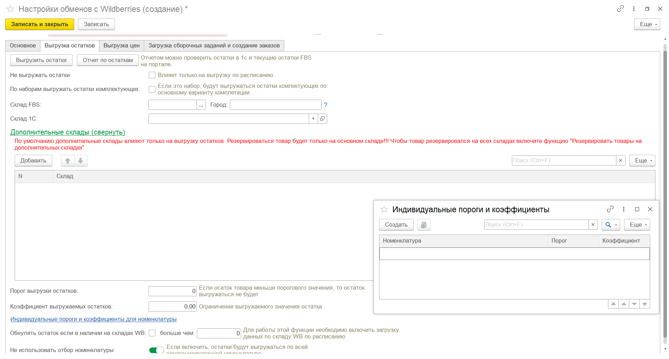Copy link in Индивидуальные пороги window

click(610, 209)
